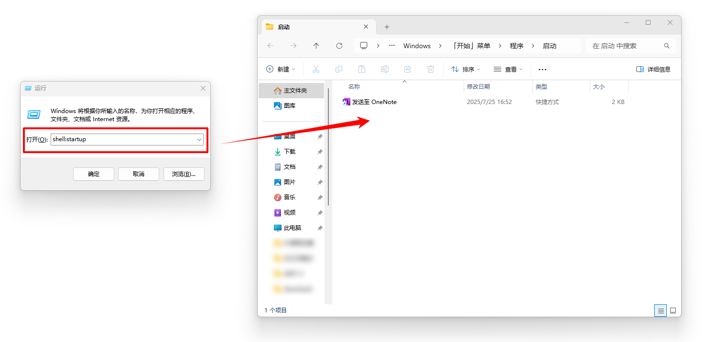Click the 「开始」菜单 breadcrumb segment

click(471, 46)
